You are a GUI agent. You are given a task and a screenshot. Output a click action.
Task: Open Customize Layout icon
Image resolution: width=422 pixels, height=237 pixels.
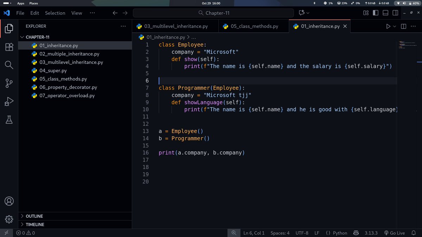[366, 13]
